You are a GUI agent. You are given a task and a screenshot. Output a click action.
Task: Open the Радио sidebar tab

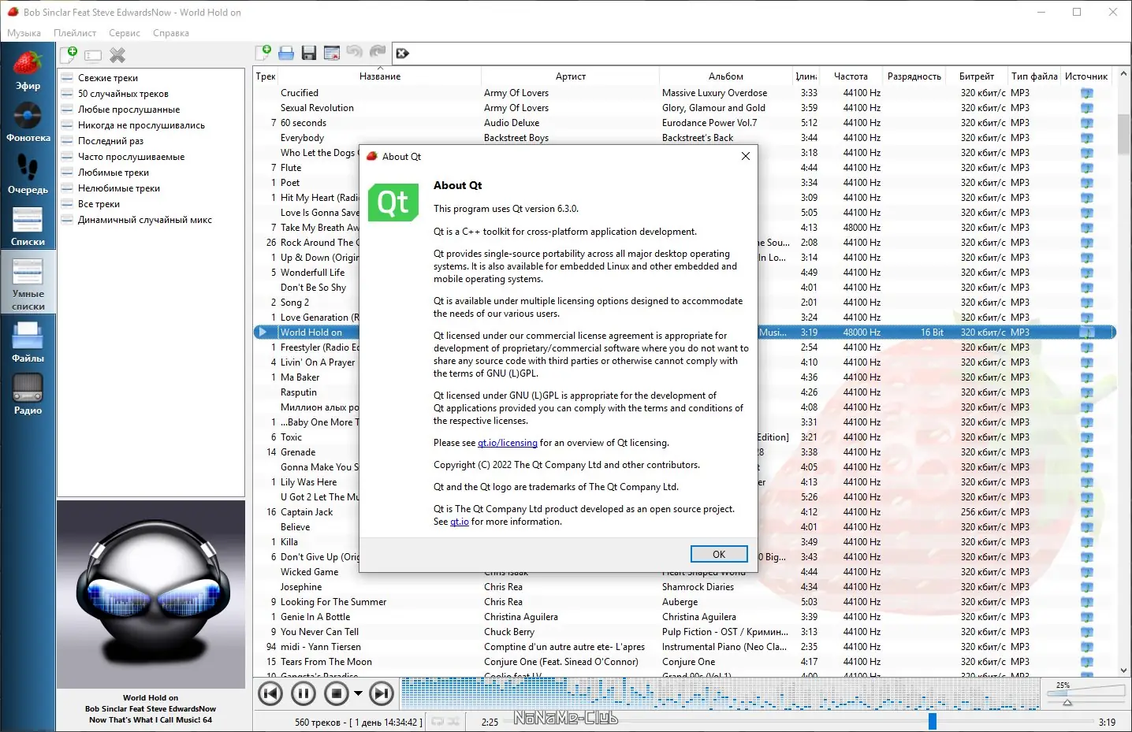point(28,394)
